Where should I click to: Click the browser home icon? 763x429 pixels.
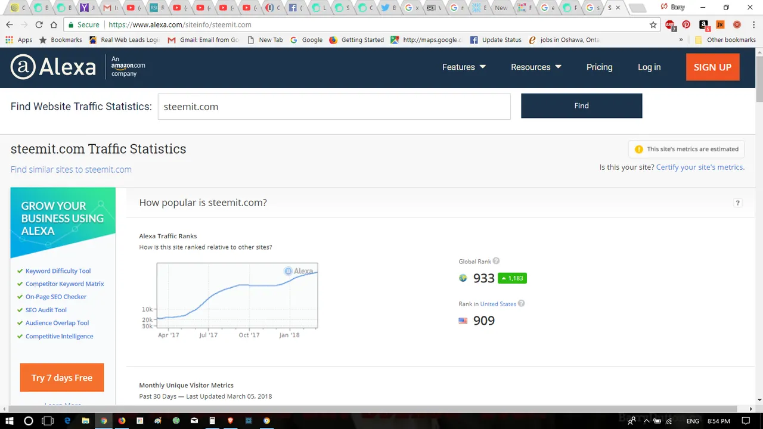(x=54, y=24)
